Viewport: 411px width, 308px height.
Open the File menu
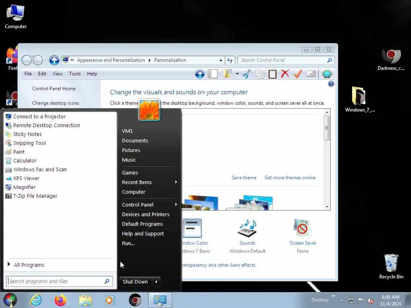click(x=28, y=74)
